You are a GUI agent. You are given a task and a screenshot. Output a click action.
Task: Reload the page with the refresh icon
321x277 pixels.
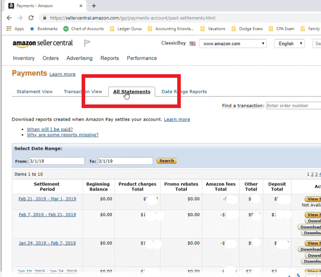pyautogui.click(x=31, y=18)
